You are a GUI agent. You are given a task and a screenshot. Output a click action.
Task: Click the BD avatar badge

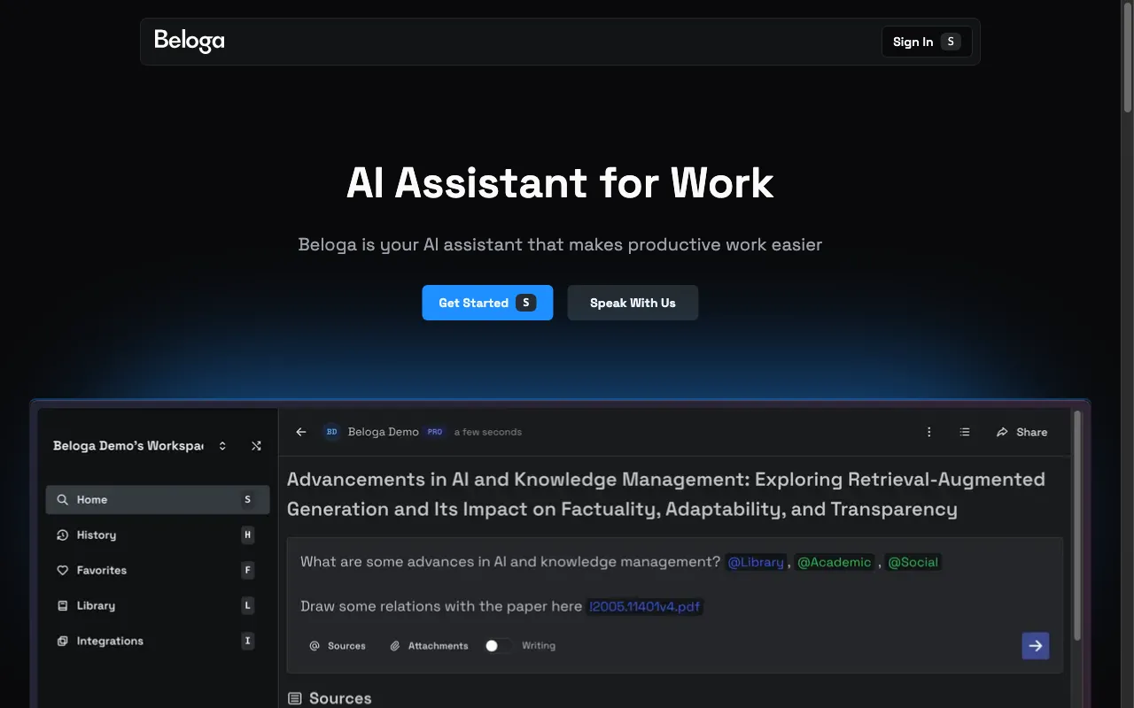331,432
